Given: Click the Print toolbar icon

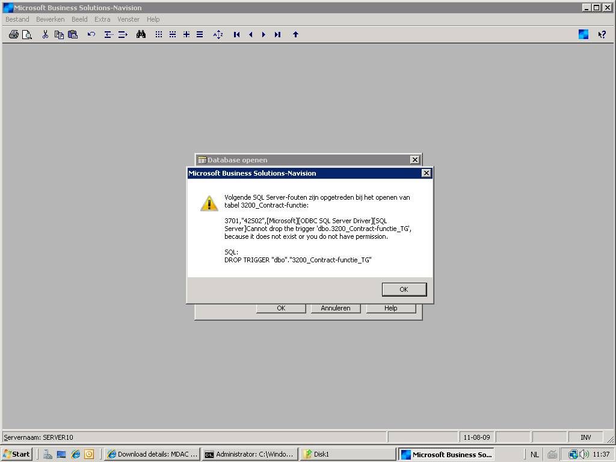Looking at the screenshot, I should point(14,34).
